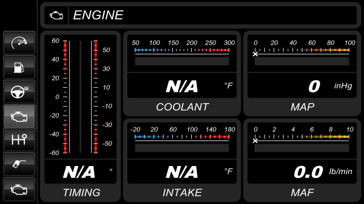The image size is (364, 204).
Task: Open the gear shifter page in sidebar
Action: click(x=19, y=140)
